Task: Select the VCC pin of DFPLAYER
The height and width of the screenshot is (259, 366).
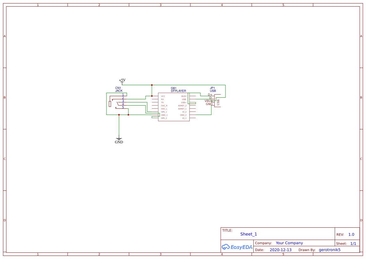Action: click(162, 96)
